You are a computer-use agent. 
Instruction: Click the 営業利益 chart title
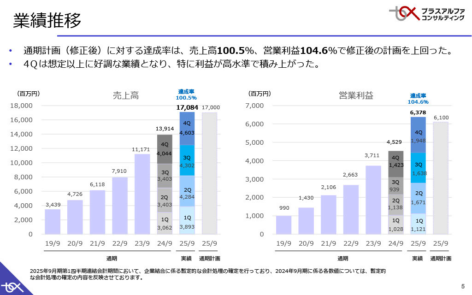(356, 96)
